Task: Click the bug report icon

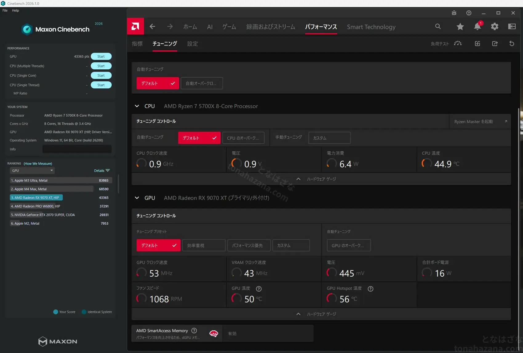Action: pos(454,13)
